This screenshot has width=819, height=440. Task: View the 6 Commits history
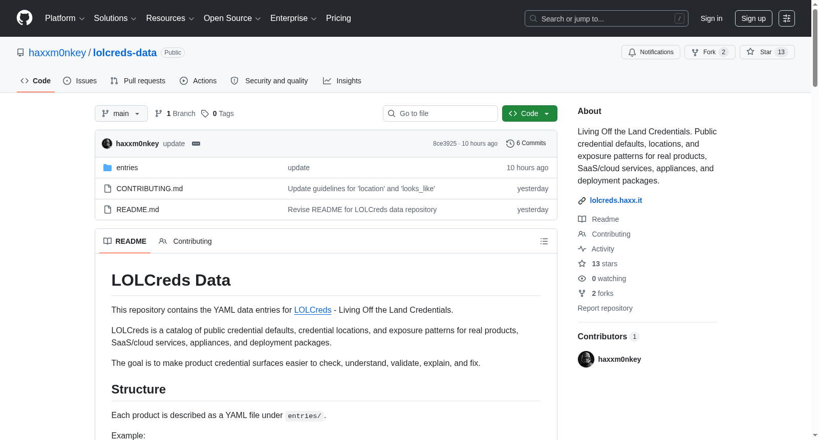(526, 143)
